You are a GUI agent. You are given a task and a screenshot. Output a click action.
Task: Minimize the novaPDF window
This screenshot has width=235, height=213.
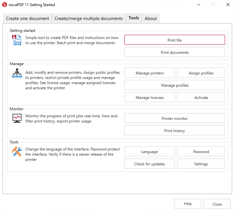[199, 5]
